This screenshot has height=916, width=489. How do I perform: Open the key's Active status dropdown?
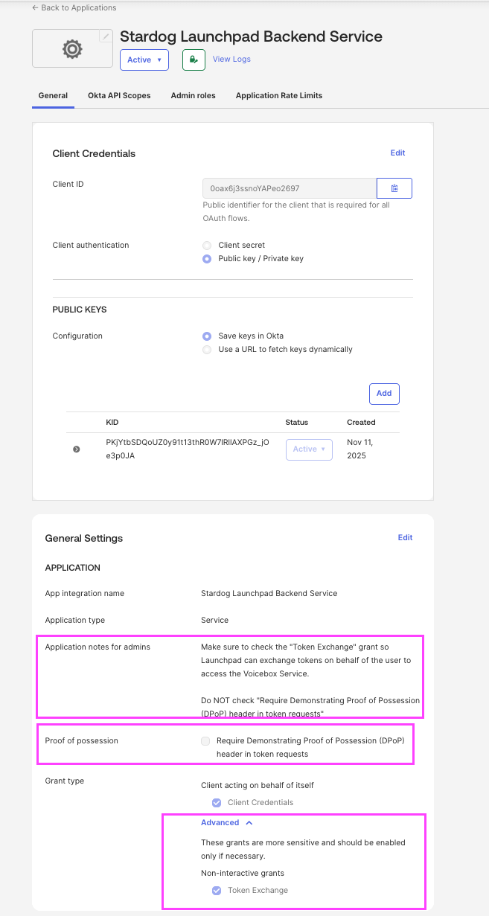309,449
